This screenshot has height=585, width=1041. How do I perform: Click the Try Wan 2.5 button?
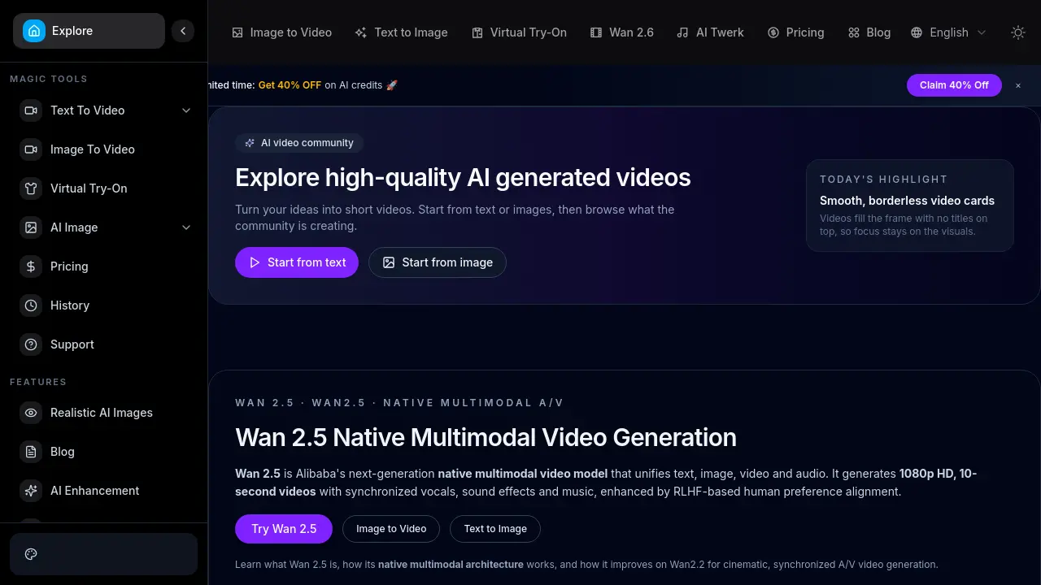(x=284, y=529)
